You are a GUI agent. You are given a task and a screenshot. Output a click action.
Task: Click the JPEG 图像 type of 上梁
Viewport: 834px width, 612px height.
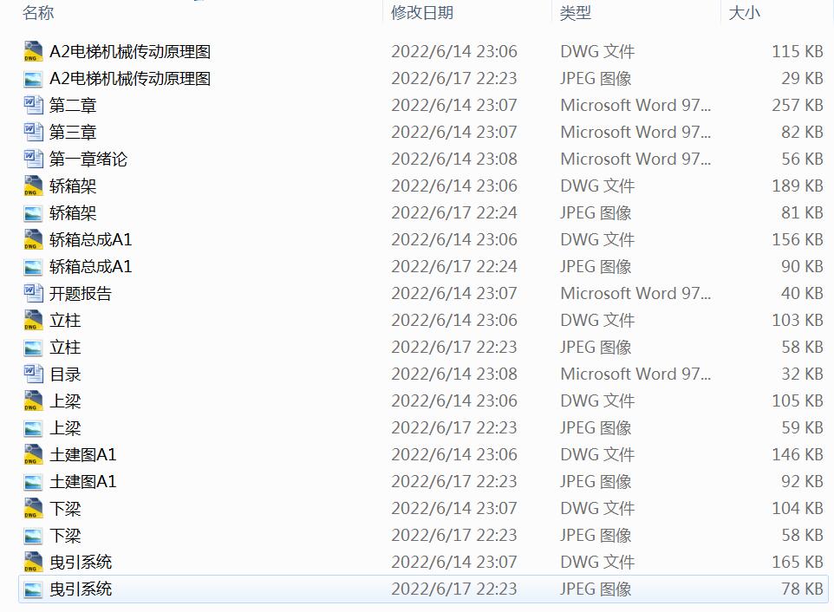[596, 428]
